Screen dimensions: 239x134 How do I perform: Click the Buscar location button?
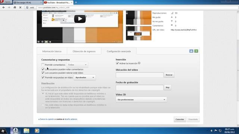click(169, 75)
